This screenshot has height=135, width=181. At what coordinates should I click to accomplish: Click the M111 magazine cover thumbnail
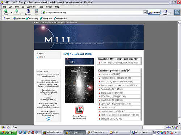(x=79, y=81)
